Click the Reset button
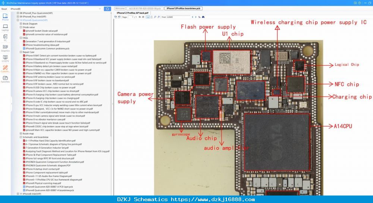The image size is (373, 203). coord(4,9)
